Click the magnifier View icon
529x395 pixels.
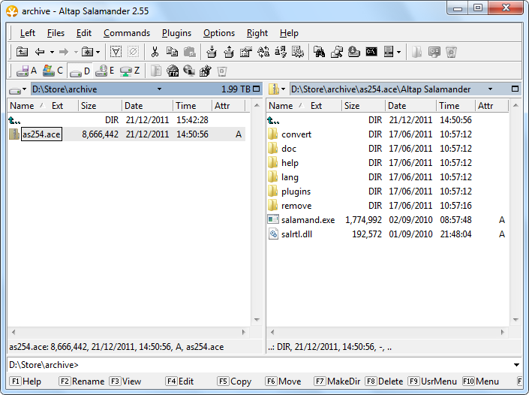coord(337,52)
